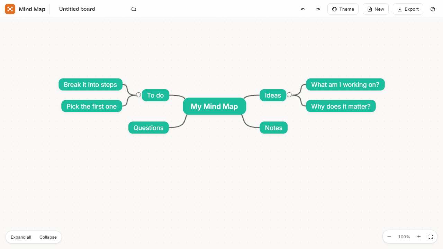Collapse the Ideas branch toggle
The height and width of the screenshot is (249, 443).
289,95
